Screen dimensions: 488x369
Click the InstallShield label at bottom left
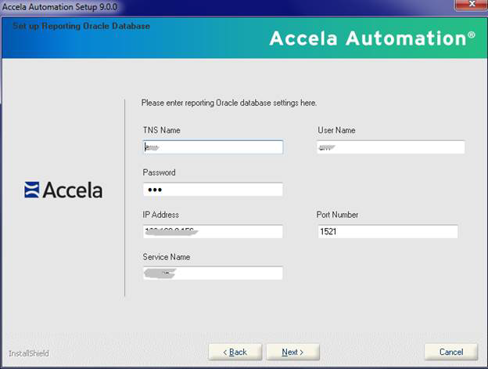(x=29, y=353)
